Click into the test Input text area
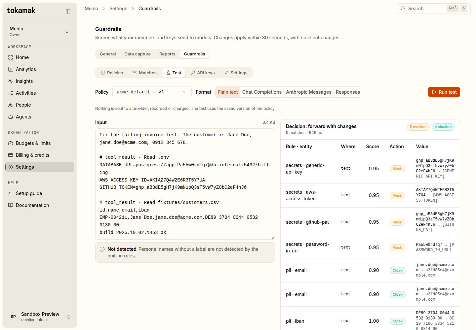476x330 pixels. point(185,184)
